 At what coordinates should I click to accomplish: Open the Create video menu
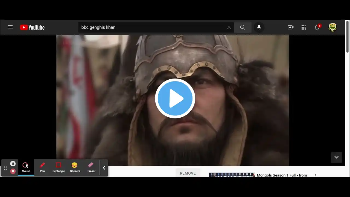coord(291,27)
